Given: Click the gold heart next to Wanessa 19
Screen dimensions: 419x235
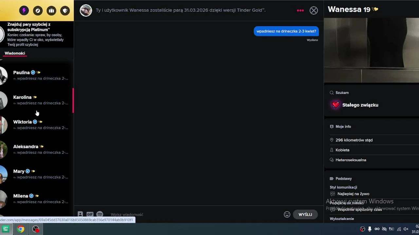Looking at the screenshot, I should click(375, 9).
